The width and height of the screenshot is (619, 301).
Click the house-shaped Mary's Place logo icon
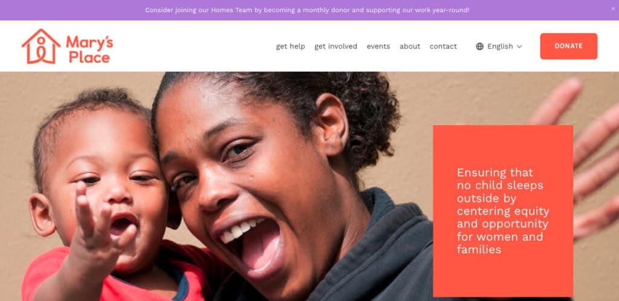41,46
